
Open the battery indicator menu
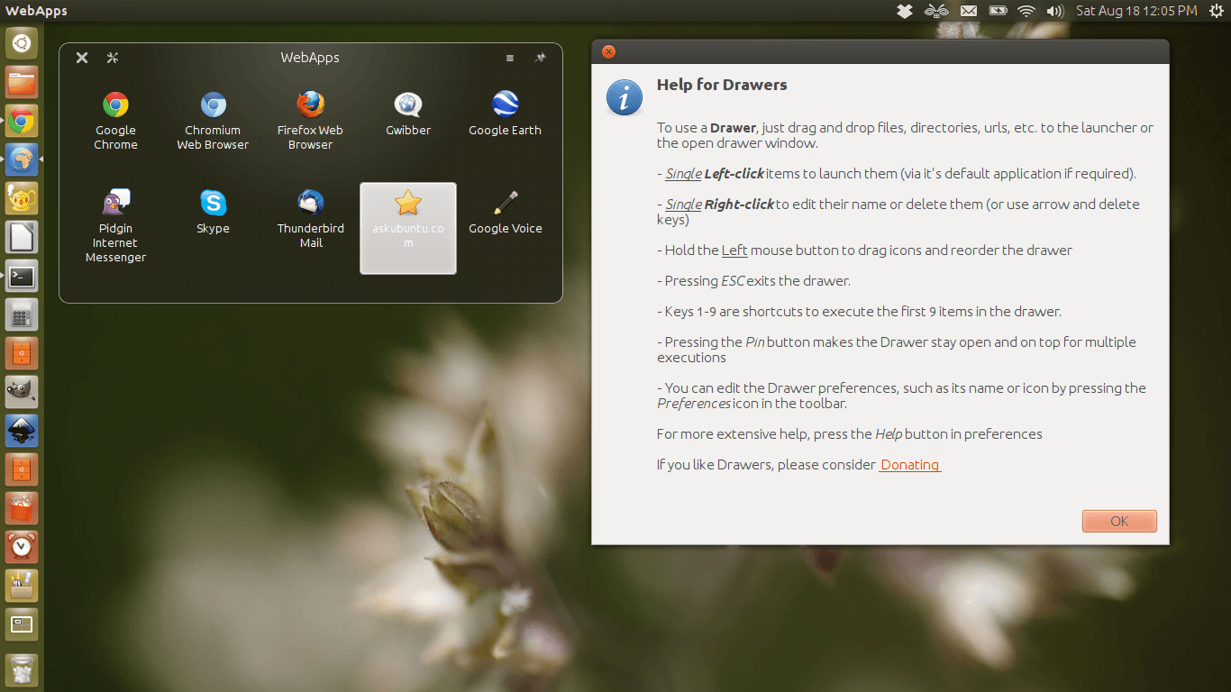[998, 11]
